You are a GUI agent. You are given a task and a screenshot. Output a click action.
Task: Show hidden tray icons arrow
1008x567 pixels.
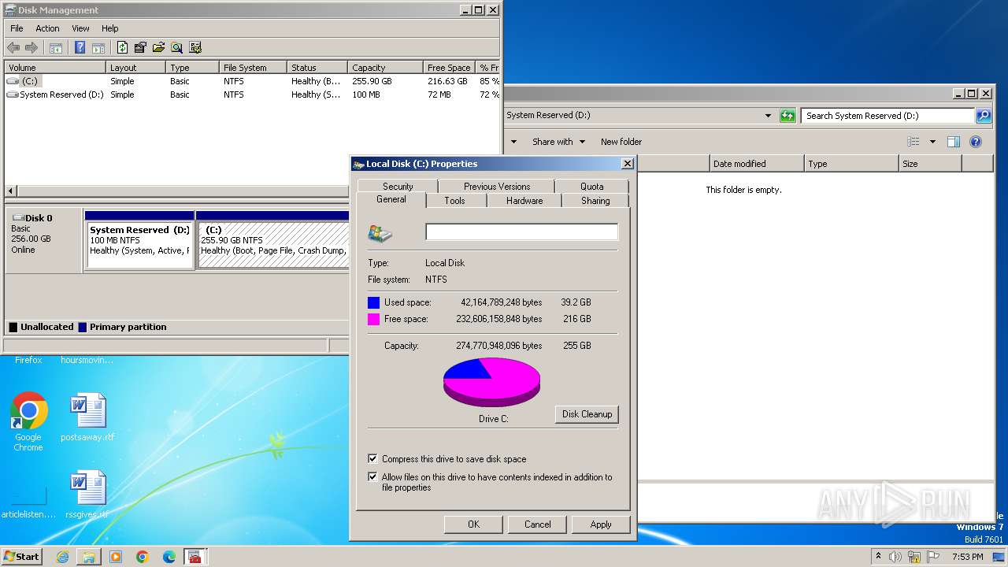click(878, 557)
